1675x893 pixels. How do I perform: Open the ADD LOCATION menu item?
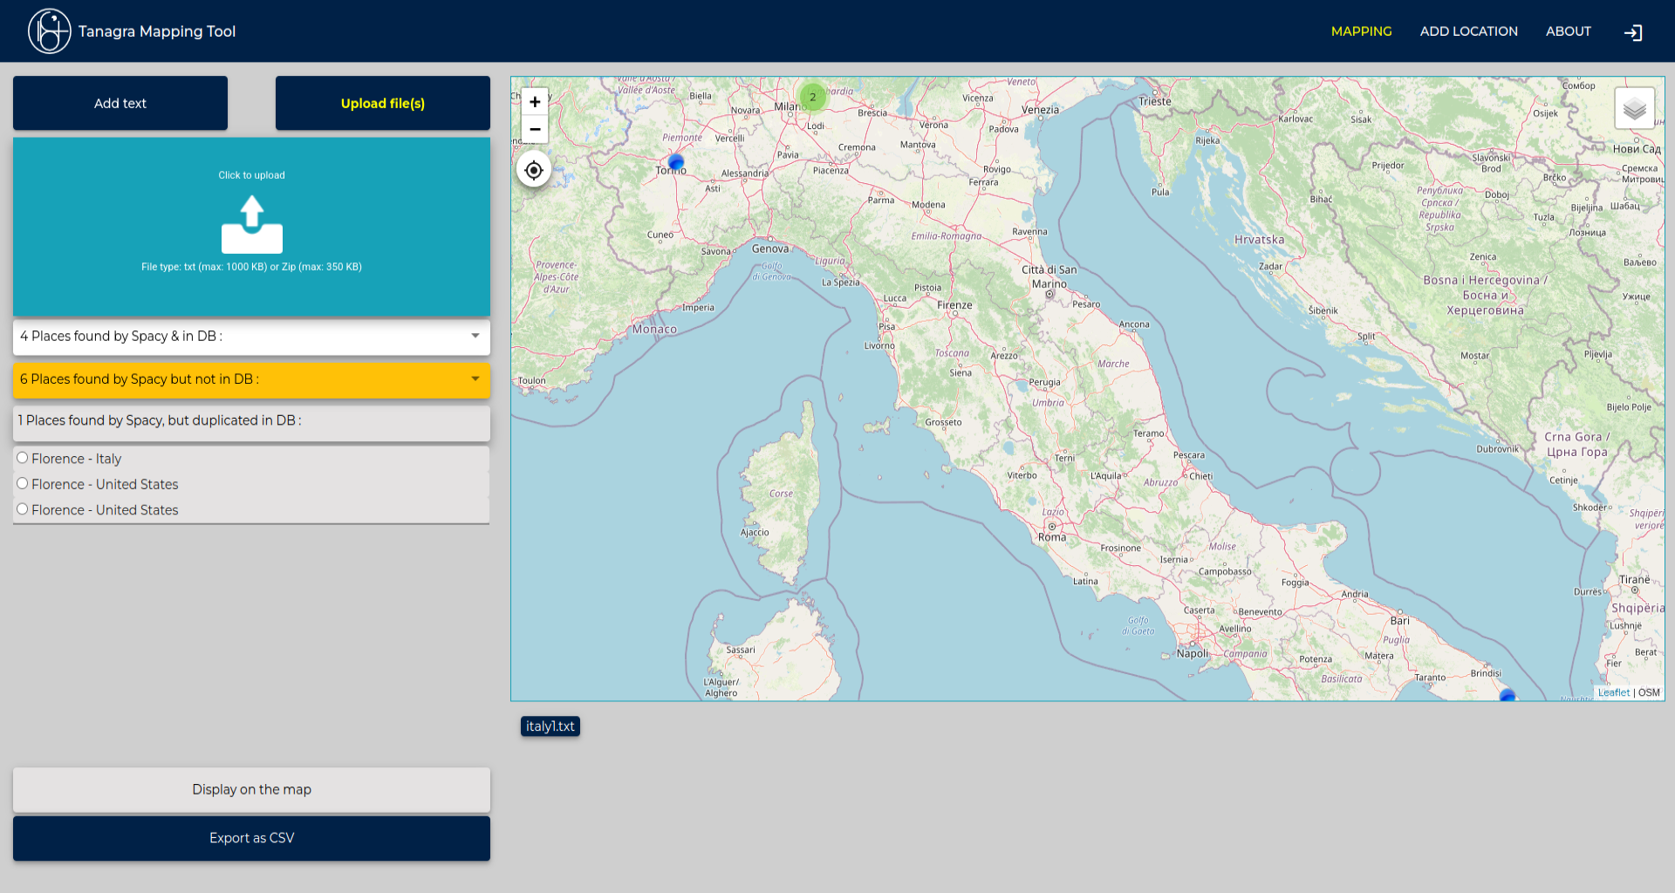click(1468, 31)
